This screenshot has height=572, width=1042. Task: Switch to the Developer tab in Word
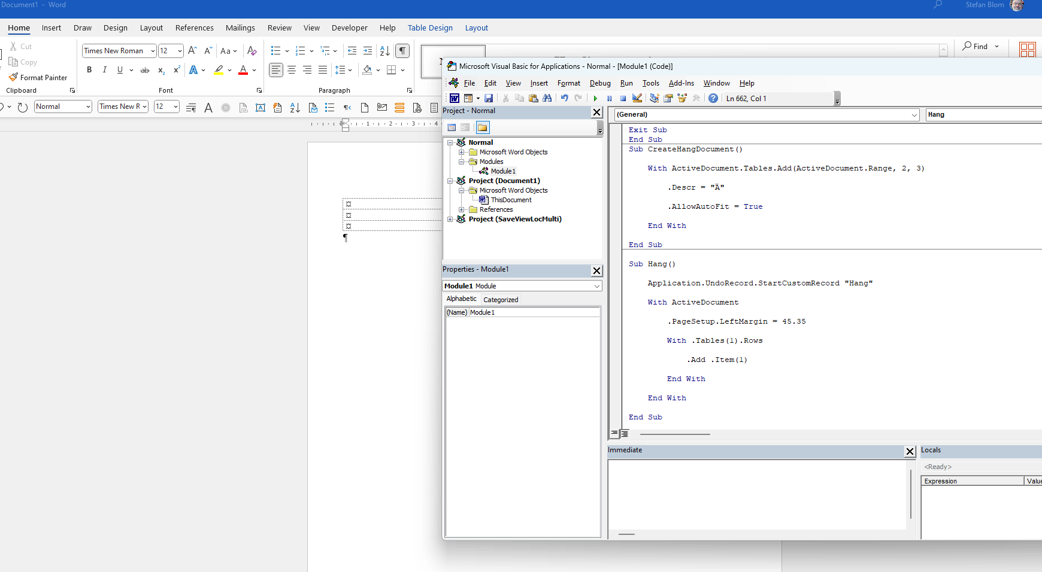(350, 28)
